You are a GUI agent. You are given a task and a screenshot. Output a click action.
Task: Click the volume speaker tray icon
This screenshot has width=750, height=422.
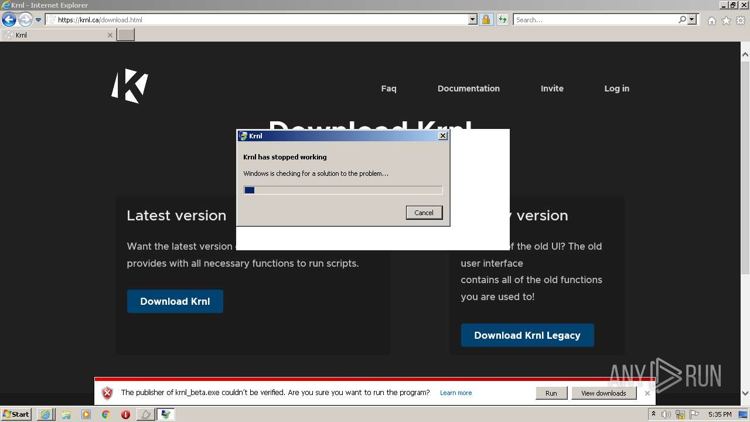pyautogui.click(x=666, y=414)
